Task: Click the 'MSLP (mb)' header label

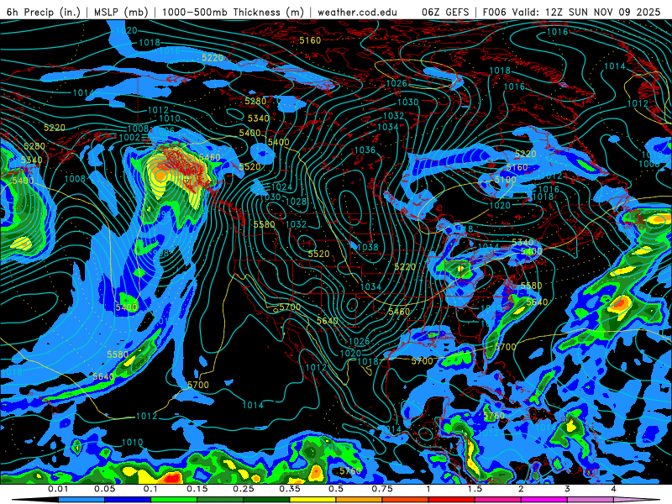Action: [x=121, y=12]
